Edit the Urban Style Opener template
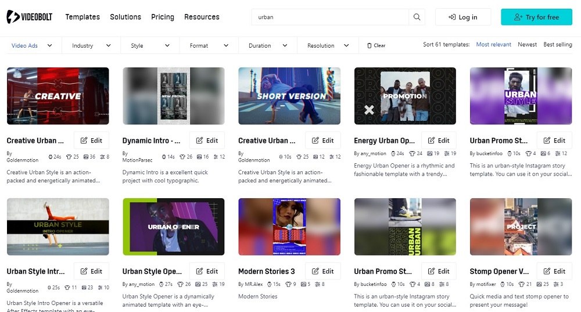581x312 pixels. (207, 271)
